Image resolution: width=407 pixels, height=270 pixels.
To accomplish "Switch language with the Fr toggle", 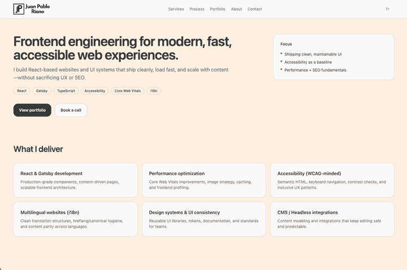I will tap(387, 9).
